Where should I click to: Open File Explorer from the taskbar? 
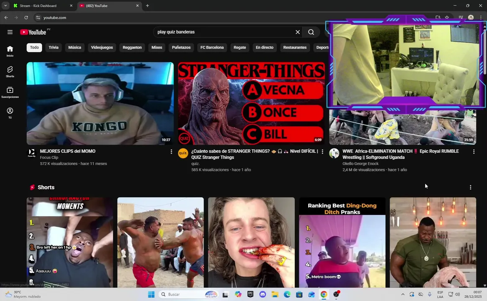tap(275, 294)
